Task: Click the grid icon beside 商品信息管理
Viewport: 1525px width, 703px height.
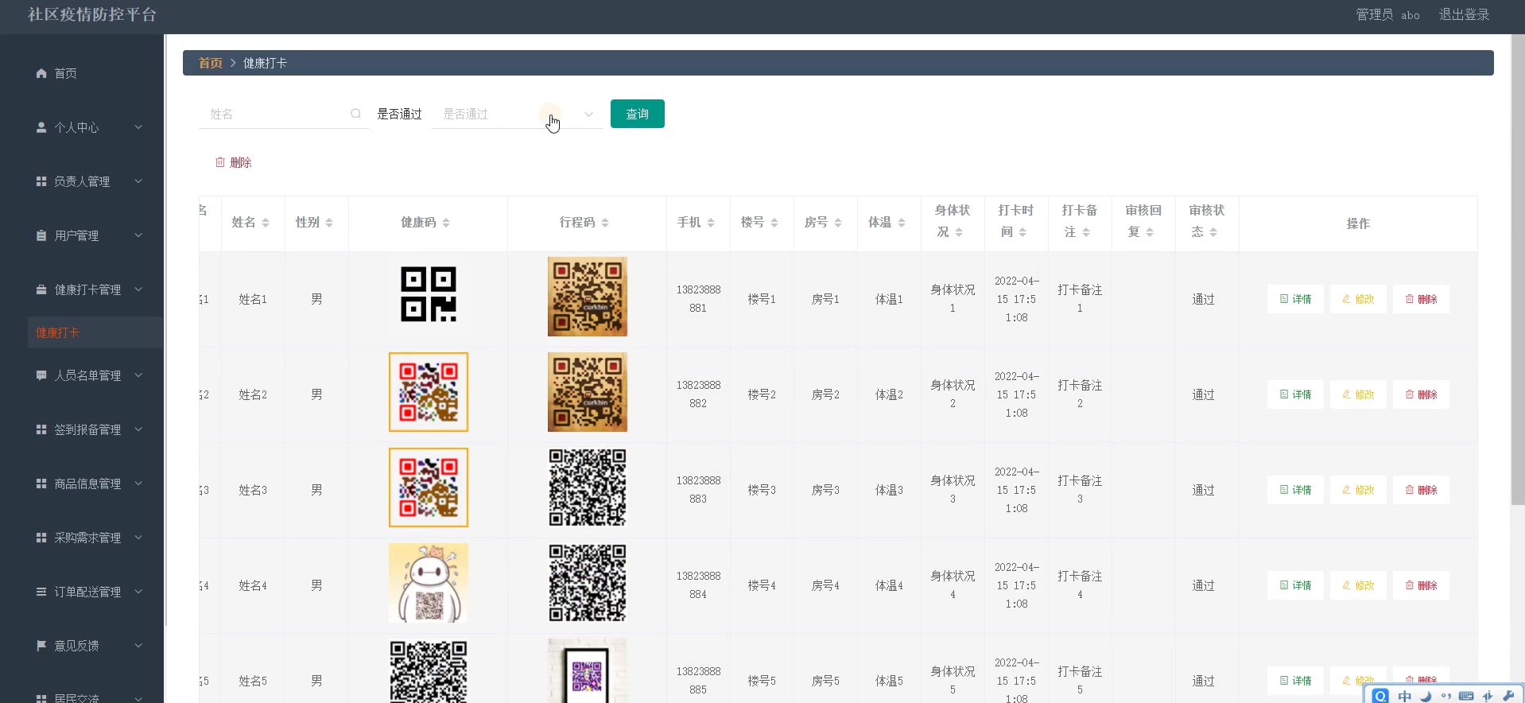Action: 41,484
